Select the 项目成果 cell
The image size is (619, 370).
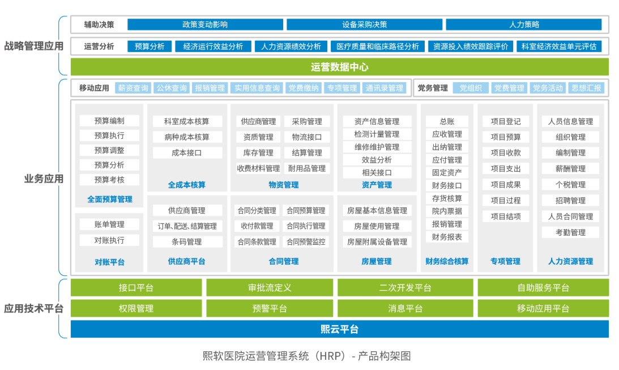click(x=506, y=185)
